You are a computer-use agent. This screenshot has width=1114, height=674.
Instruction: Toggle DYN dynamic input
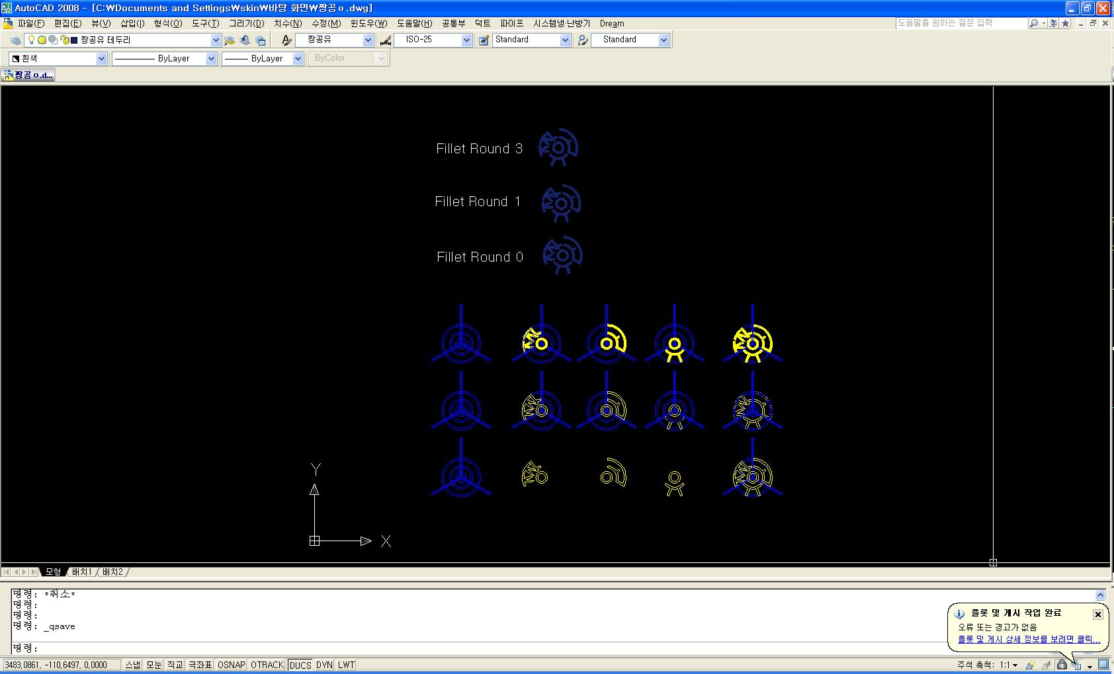click(324, 665)
